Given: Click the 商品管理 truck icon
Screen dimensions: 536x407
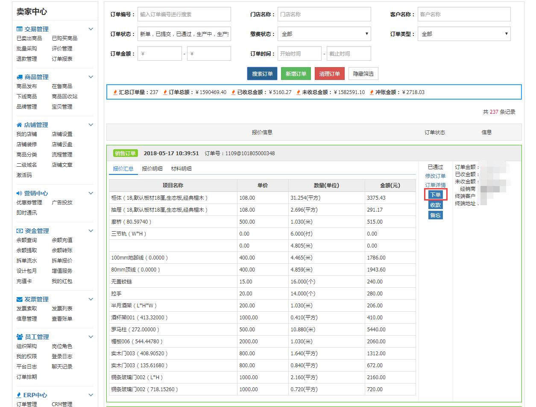Looking at the screenshot, I should [x=19, y=77].
